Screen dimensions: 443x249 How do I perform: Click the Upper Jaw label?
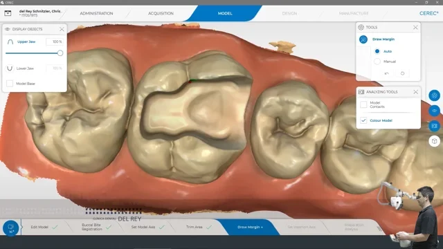(x=26, y=41)
